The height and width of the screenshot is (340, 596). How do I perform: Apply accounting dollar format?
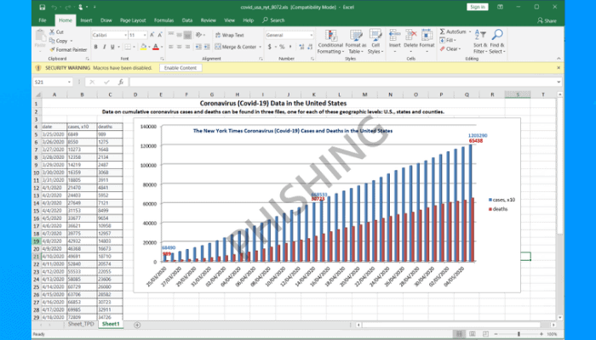tap(270, 47)
